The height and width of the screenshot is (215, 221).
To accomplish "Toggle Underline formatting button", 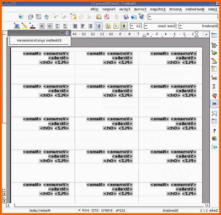I will click(108, 26).
